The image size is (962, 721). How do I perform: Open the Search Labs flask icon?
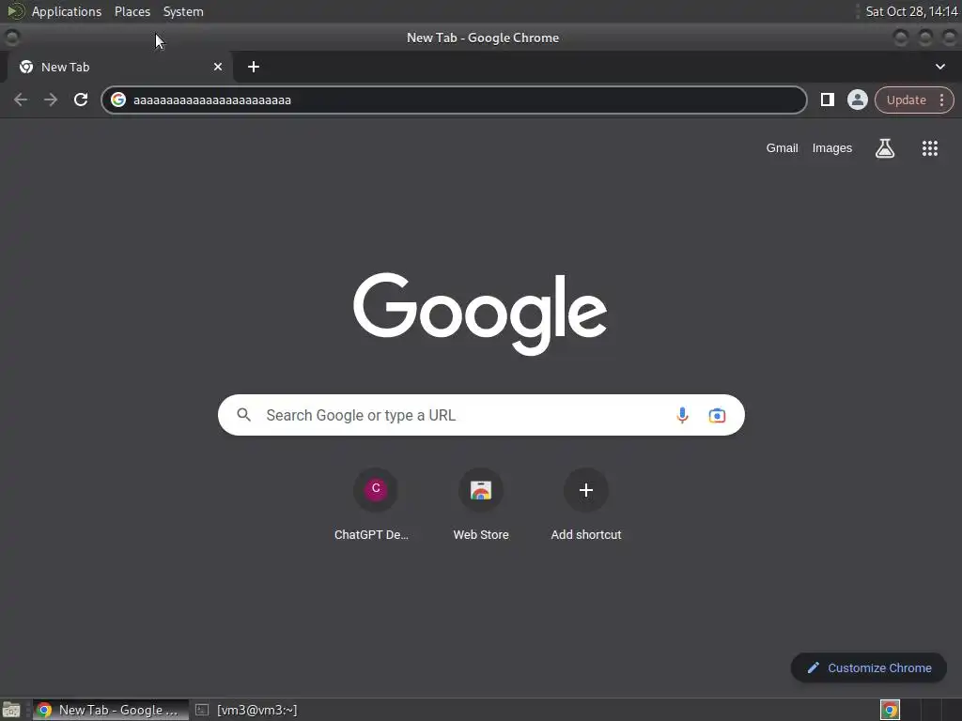click(885, 148)
